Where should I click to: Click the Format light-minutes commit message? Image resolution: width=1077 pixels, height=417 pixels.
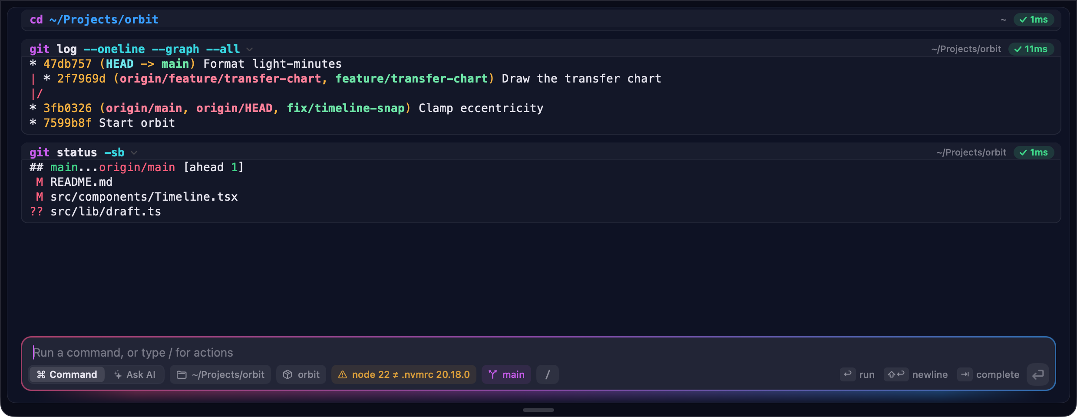pyautogui.click(x=273, y=64)
